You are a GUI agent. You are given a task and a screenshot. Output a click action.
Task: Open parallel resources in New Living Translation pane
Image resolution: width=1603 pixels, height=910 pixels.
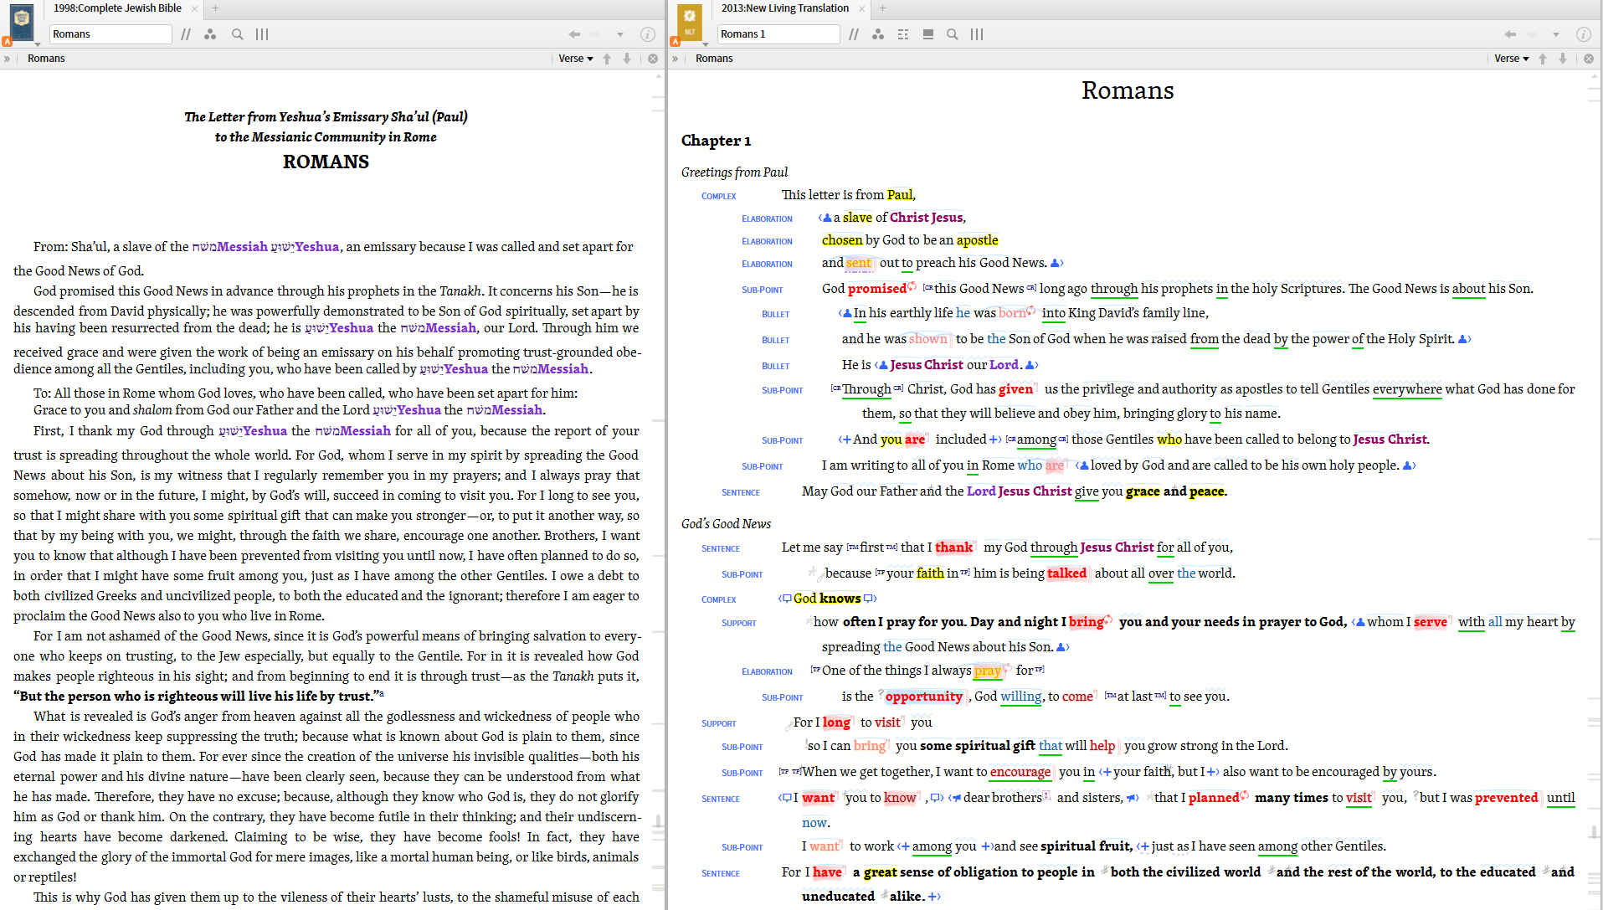tap(854, 34)
